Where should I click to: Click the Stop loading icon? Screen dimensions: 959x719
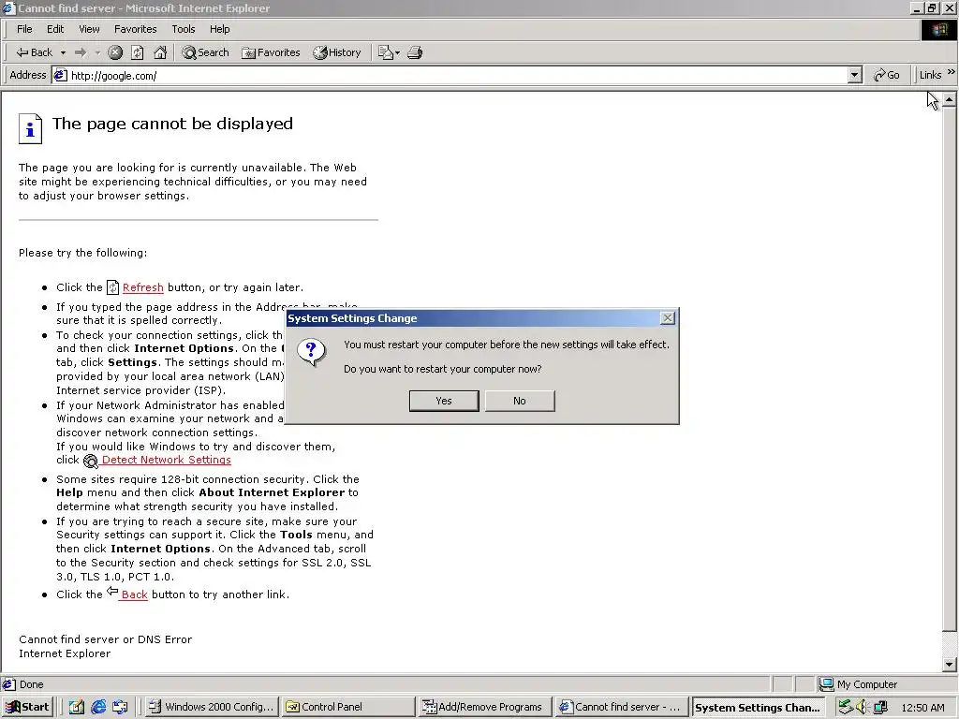pos(115,52)
